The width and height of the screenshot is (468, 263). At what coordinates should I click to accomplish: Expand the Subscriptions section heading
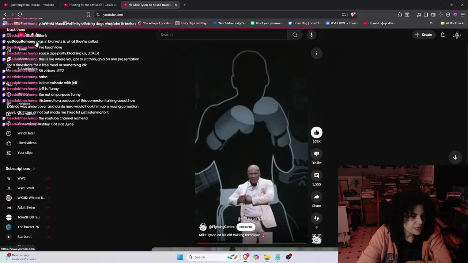(20, 169)
